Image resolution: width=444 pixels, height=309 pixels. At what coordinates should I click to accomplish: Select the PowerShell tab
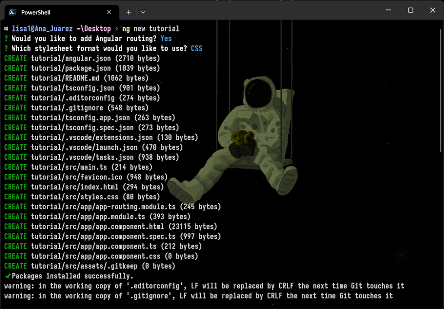pyautogui.click(x=62, y=12)
